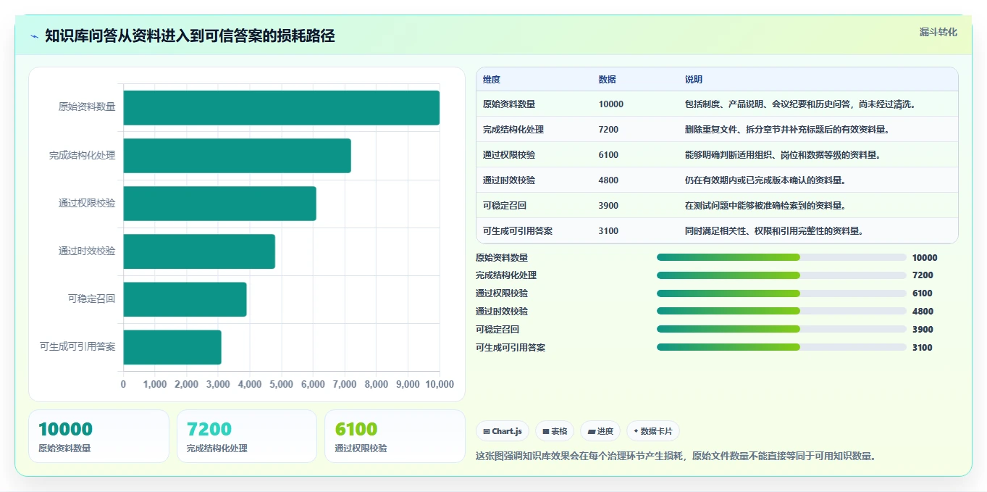Click the 可稳定召回 progress bar
The width and height of the screenshot is (987, 492).
click(781, 329)
